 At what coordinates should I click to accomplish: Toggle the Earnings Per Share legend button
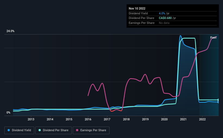point(91,130)
